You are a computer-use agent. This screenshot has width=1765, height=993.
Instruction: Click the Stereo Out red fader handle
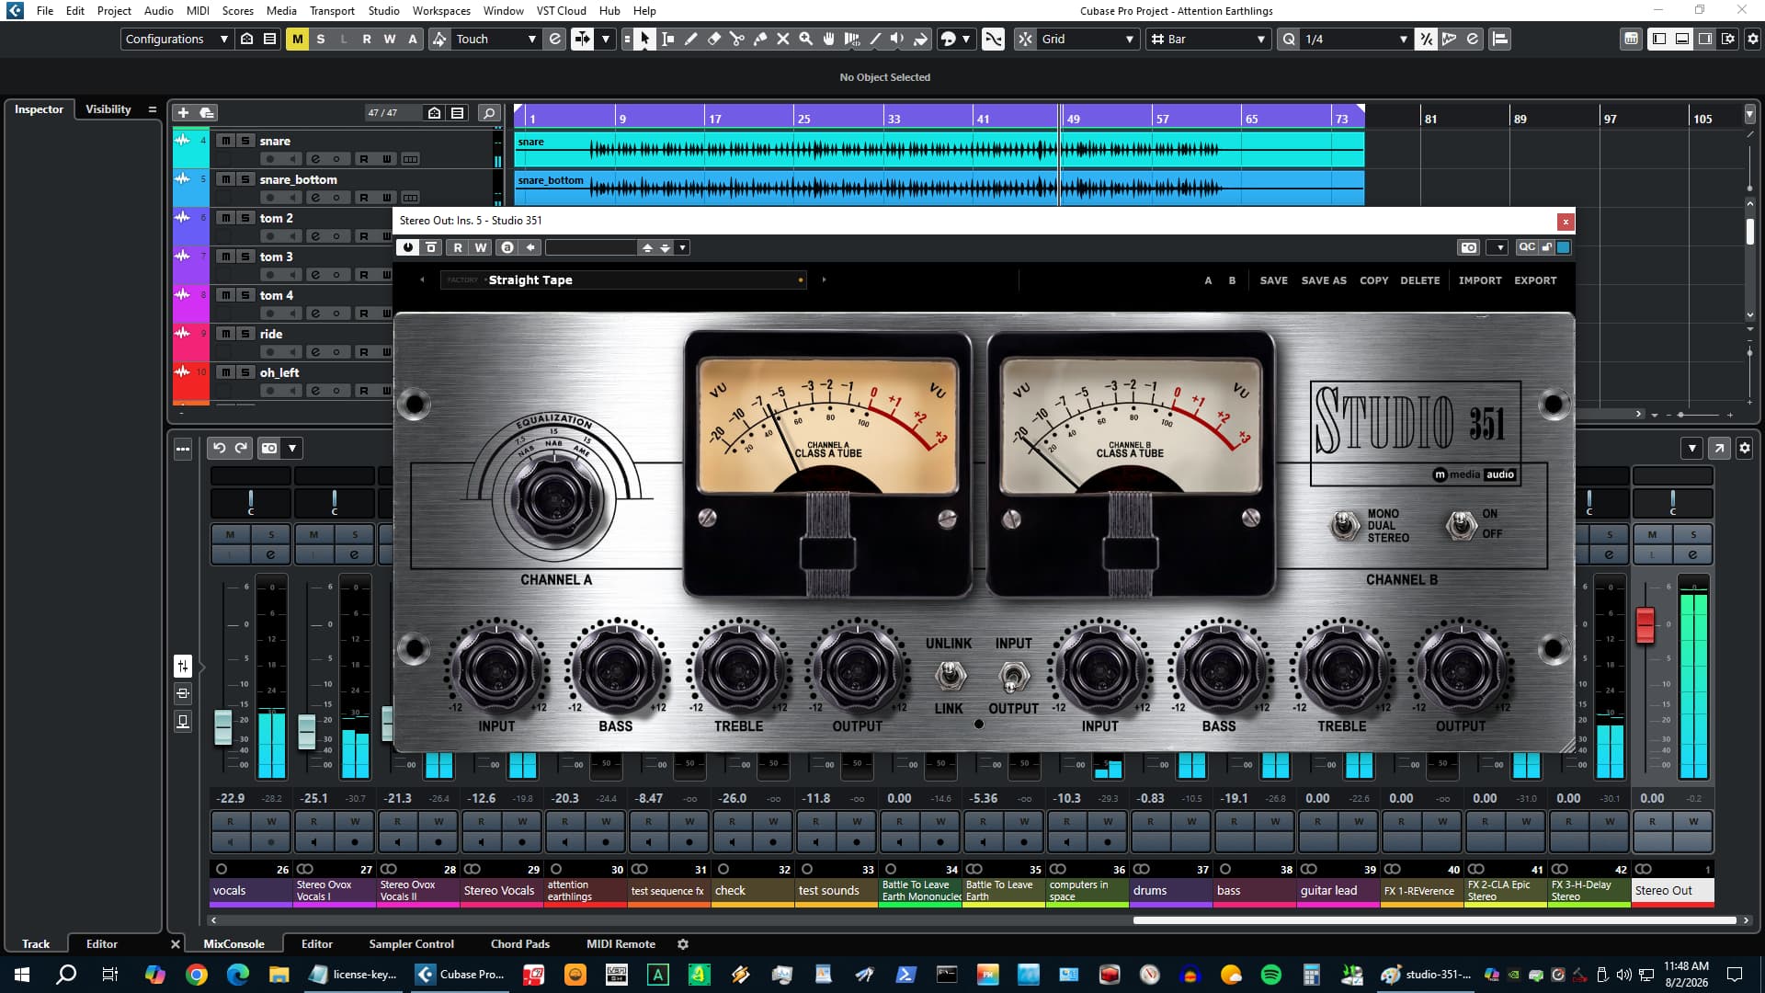[x=1645, y=624]
